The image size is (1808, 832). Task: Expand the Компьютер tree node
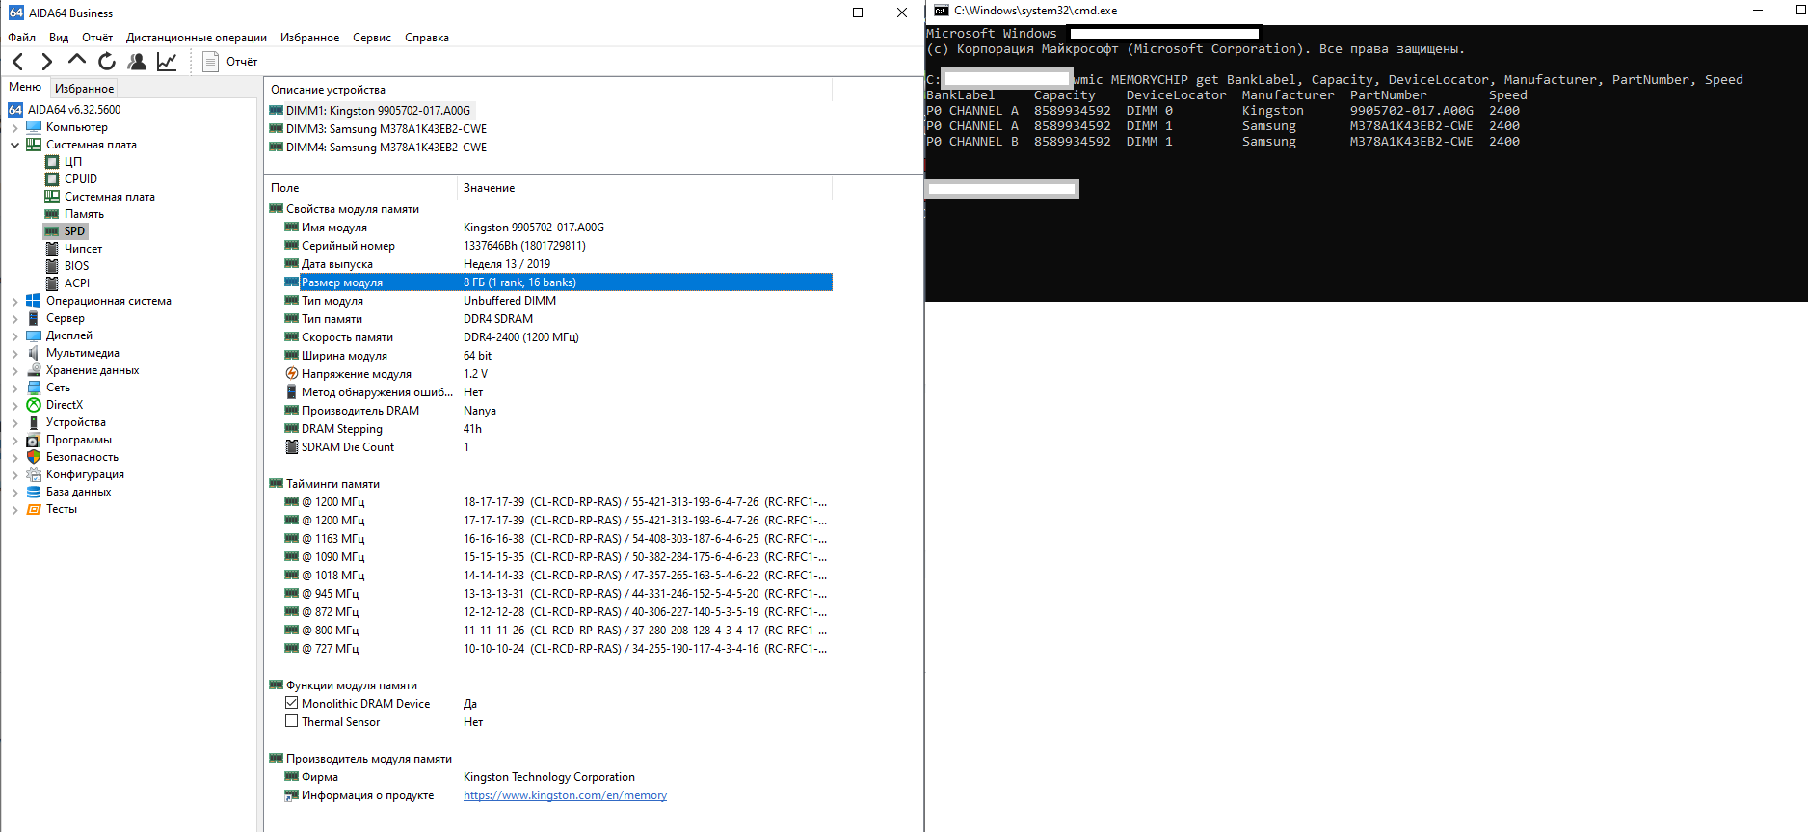pos(14,127)
